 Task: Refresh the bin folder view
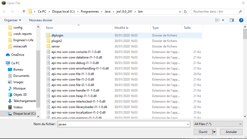[x=185, y=12]
